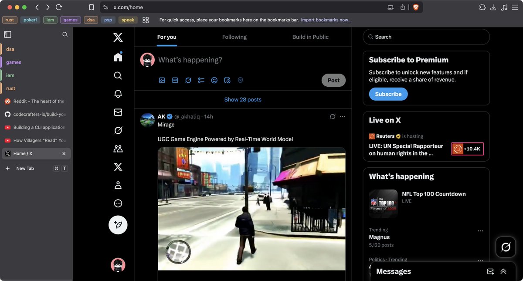Click the floating Grok button

(x=506, y=247)
